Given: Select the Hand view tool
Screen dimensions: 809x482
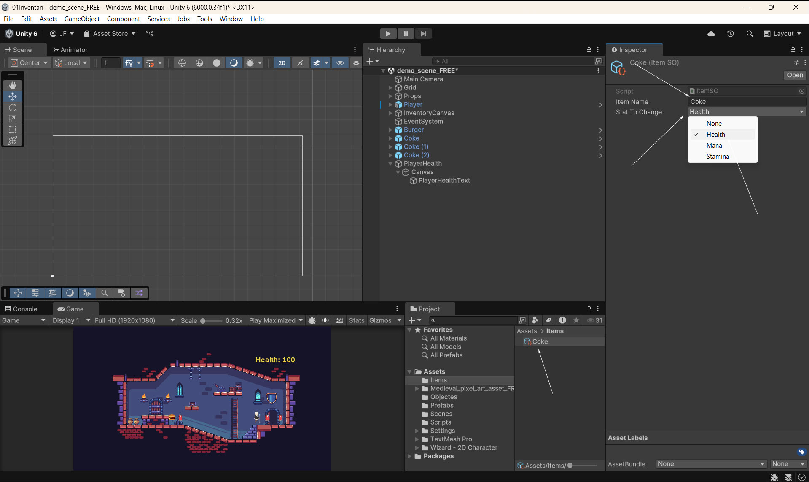Looking at the screenshot, I should point(13,86).
